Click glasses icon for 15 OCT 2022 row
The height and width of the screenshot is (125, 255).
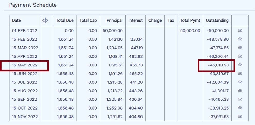point(240,108)
